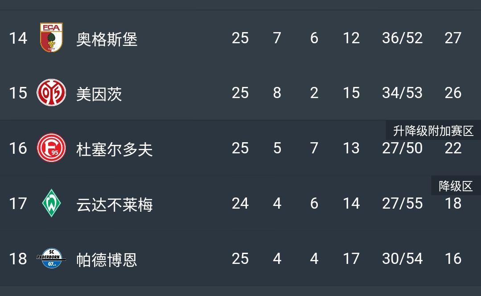481x296 pixels.
Task: Click Werder Bremen's losses value 14
Action: tap(352, 204)
